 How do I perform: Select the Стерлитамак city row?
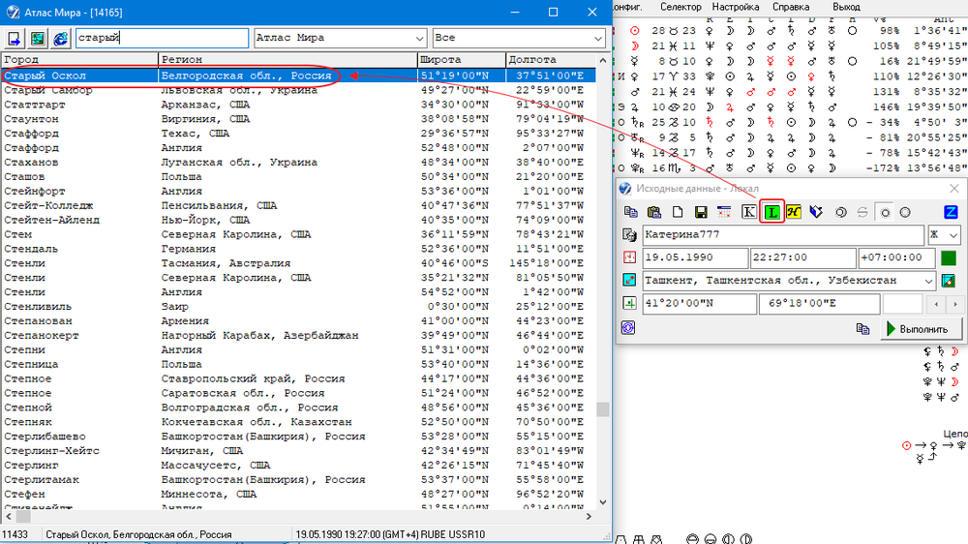point(298,480)
